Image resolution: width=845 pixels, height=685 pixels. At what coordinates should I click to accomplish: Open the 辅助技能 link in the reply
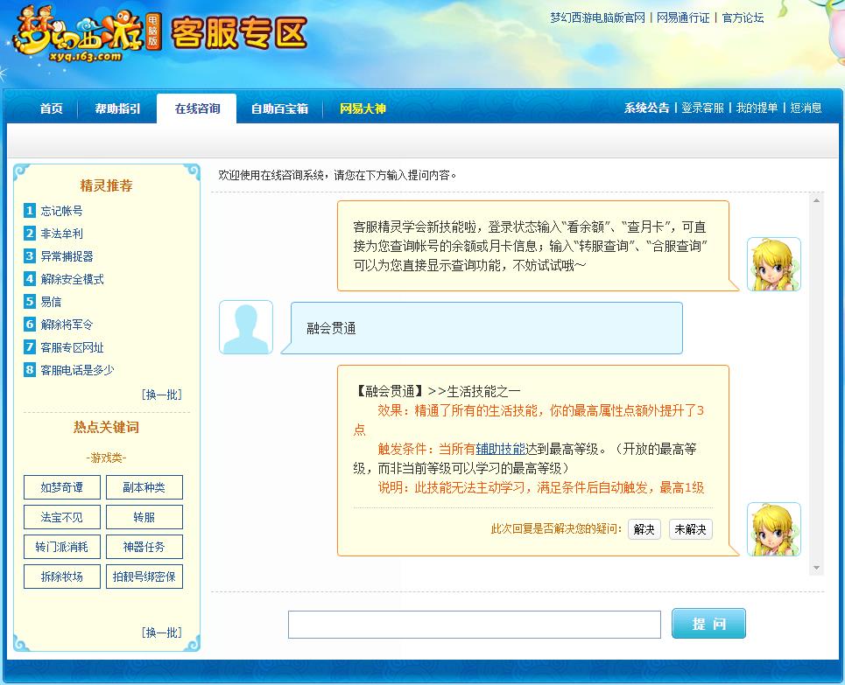pyautogui.click(x=500, y=449)
